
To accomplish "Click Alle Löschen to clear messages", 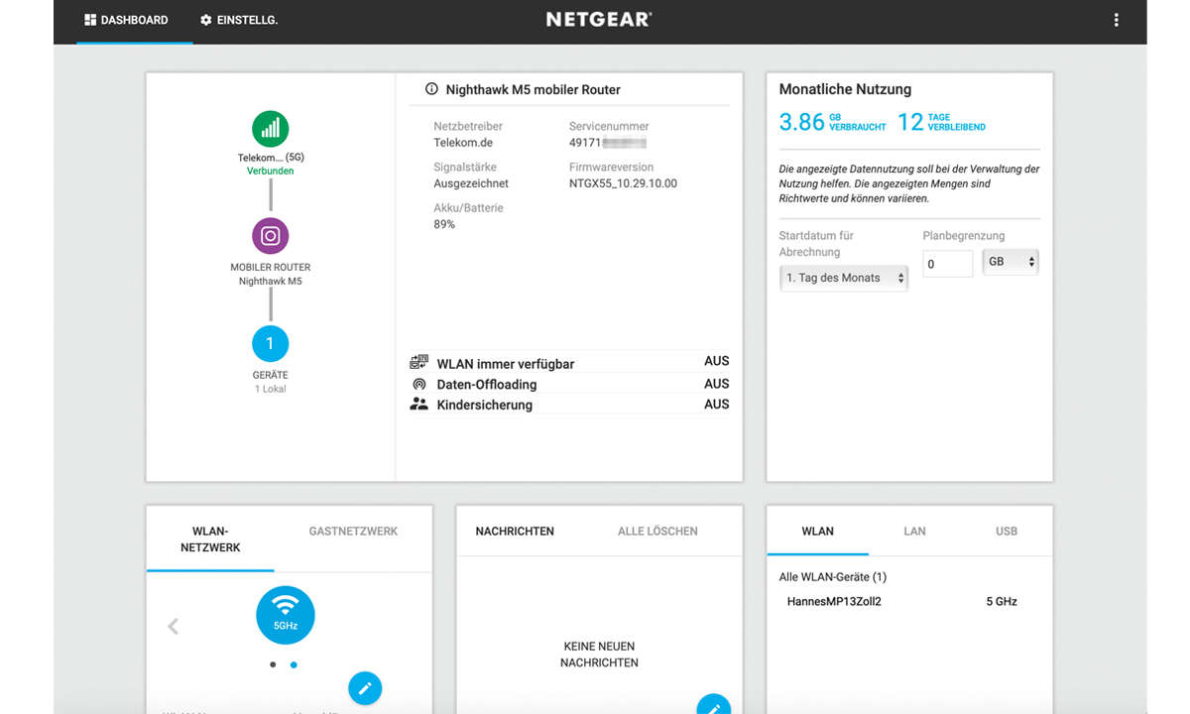I will pos(657,532).
